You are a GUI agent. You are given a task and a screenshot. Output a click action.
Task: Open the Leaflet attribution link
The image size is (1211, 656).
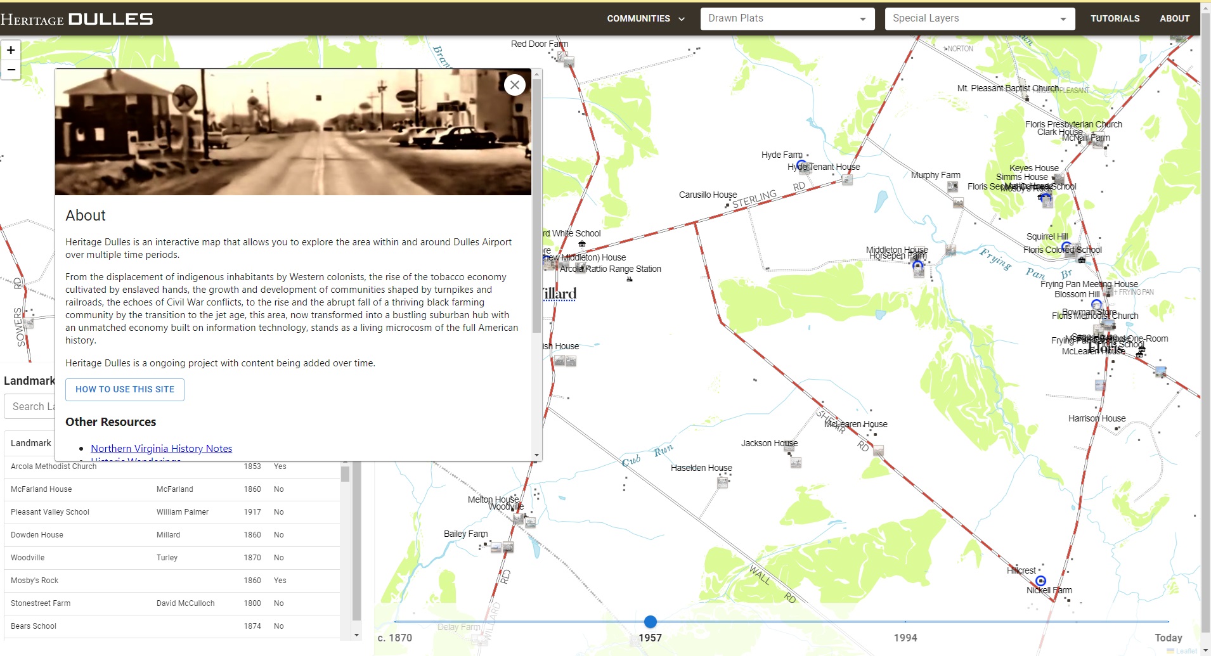tap(1182, 651)
